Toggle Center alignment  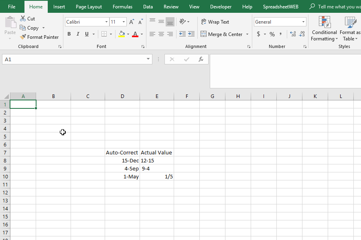coord(161,34)
